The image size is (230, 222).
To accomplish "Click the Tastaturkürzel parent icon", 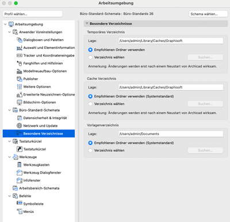I will pos(15,141).
